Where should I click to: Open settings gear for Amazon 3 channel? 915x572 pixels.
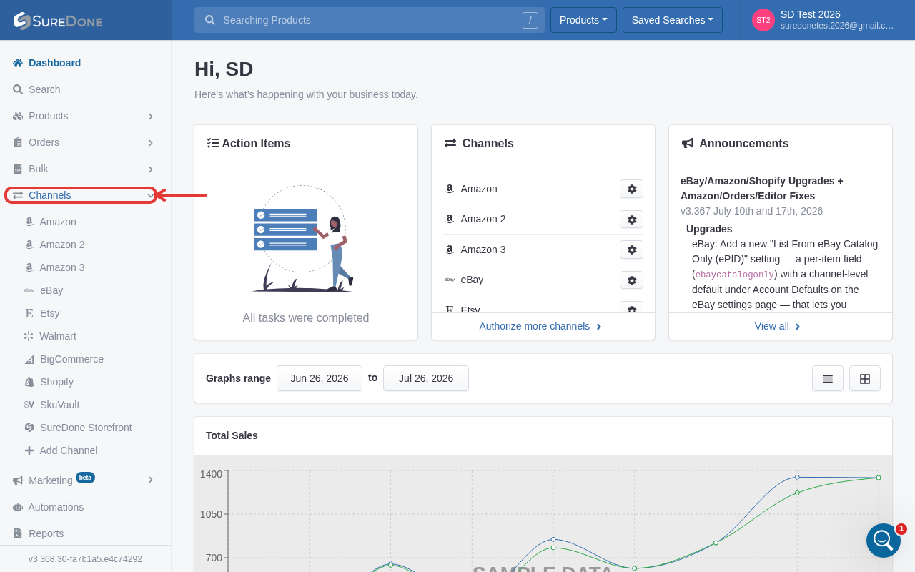(x=631, y=250)
